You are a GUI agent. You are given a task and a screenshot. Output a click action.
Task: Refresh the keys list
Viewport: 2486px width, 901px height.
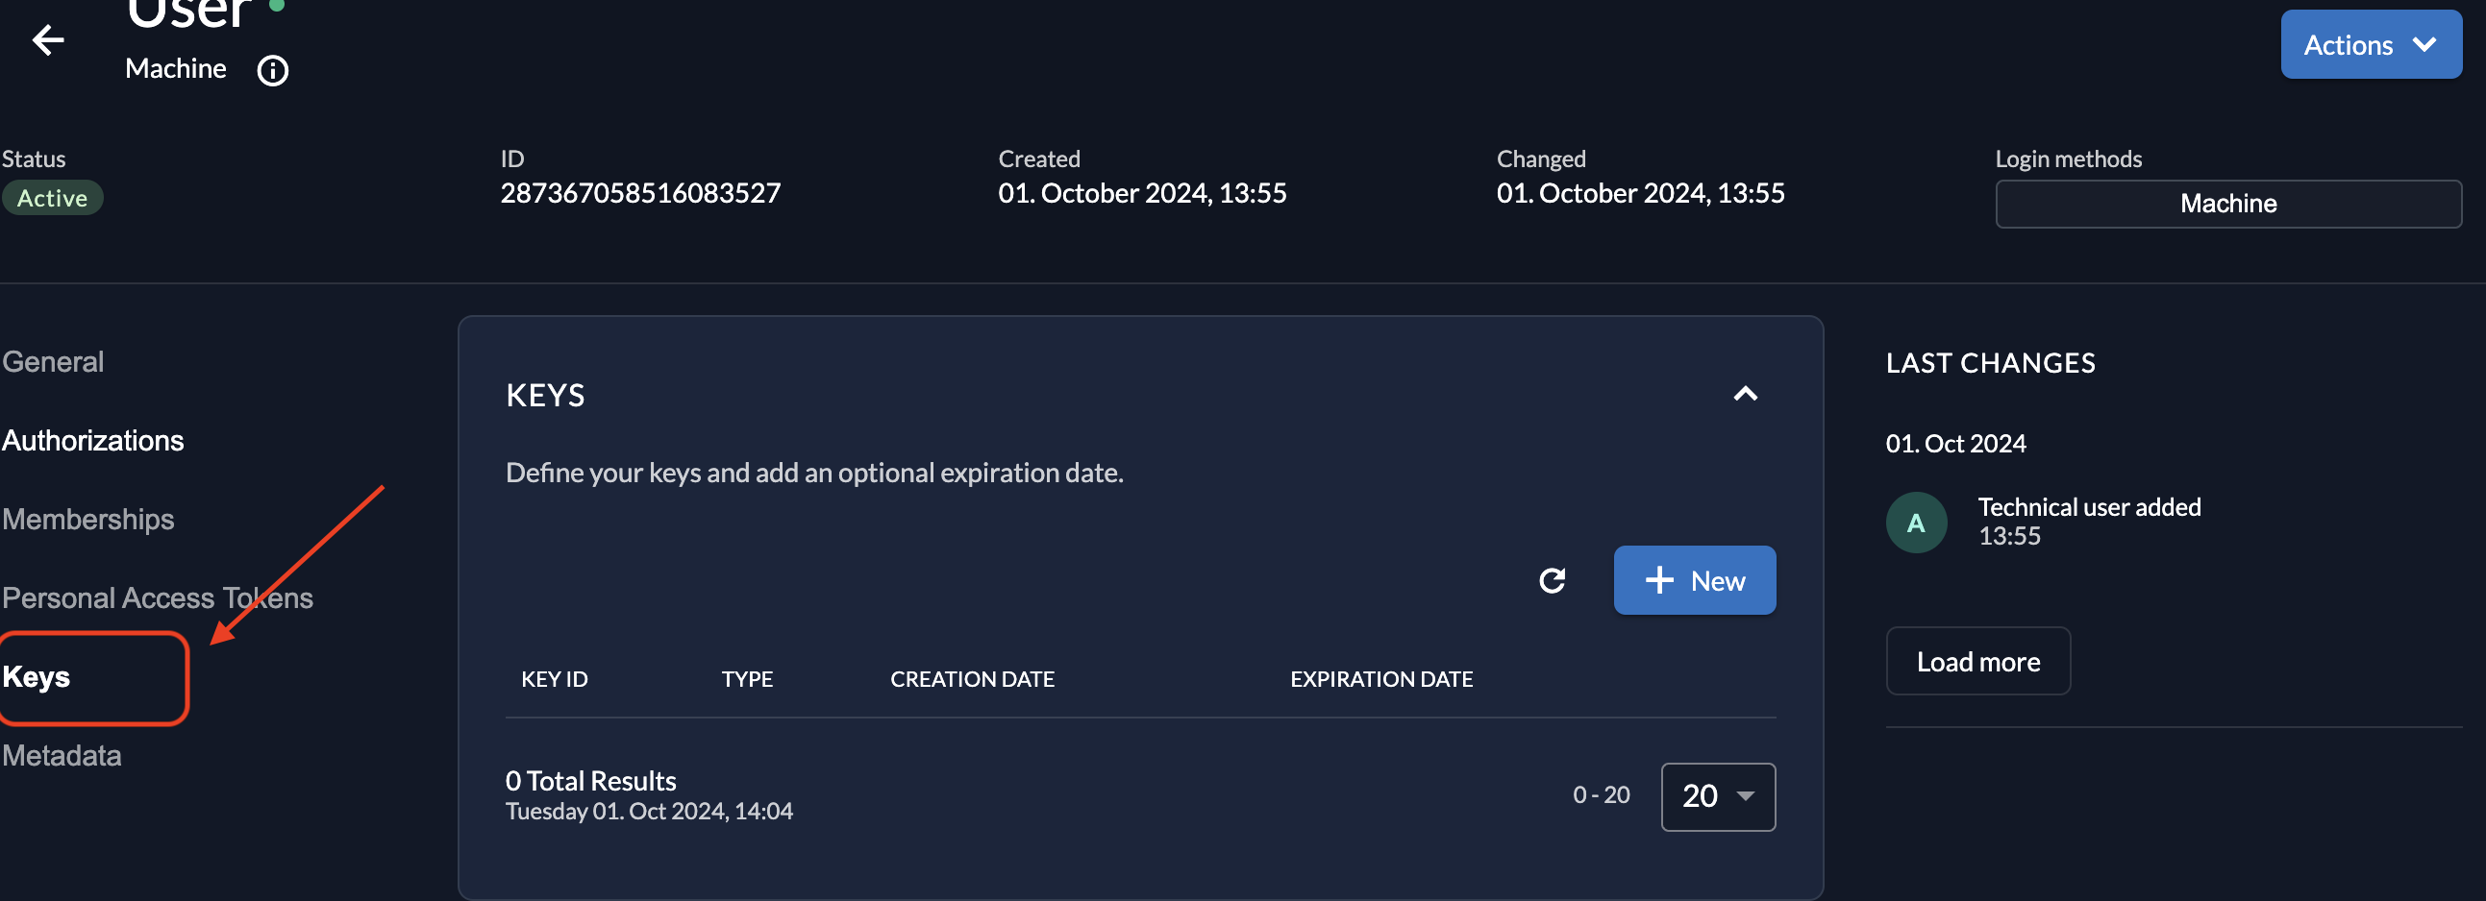tap(1552, 581)
